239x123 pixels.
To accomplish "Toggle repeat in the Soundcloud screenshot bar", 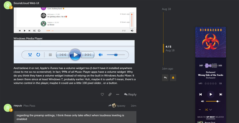I will click(x=39, y=31).
